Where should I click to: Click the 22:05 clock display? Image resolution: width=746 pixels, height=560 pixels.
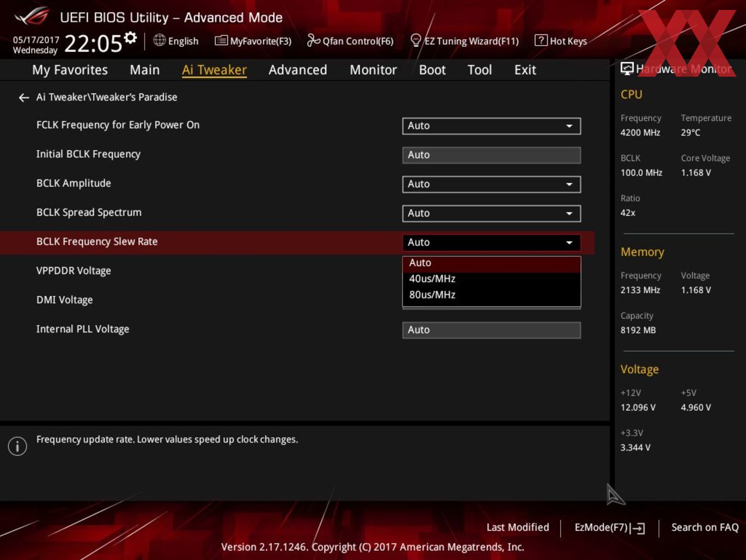click(93, 43)
